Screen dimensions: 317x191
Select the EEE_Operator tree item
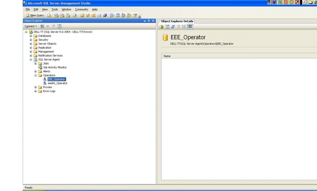coord(57,79)
